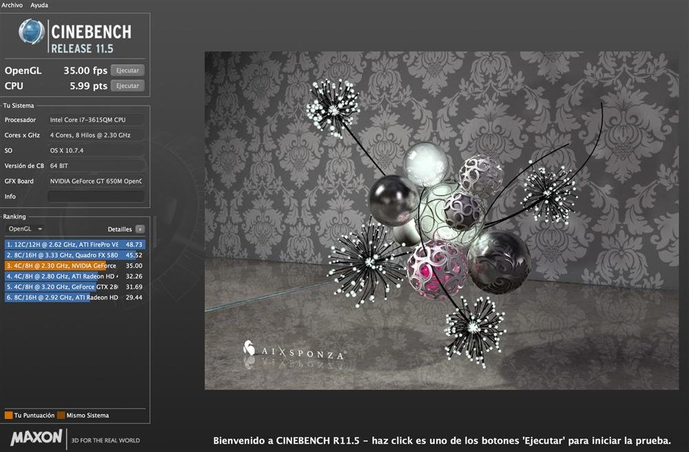This screenshot has height=452, width=689.
Task: Click the CPU score 5.99 pts
Action: tap(88, 85)
